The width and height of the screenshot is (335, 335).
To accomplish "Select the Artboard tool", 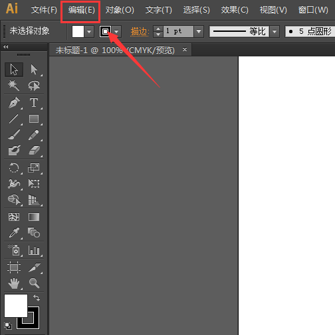I will pyautogui.click(x=14, y=267).
